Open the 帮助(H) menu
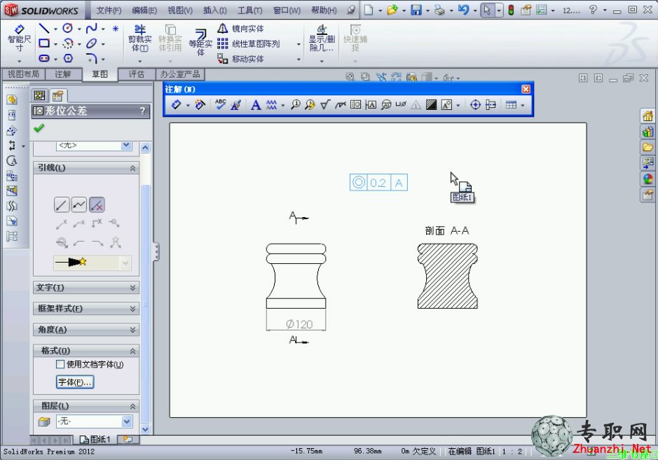Image resolution: width=658 pixels, height=460 pixels. (324, 10)
